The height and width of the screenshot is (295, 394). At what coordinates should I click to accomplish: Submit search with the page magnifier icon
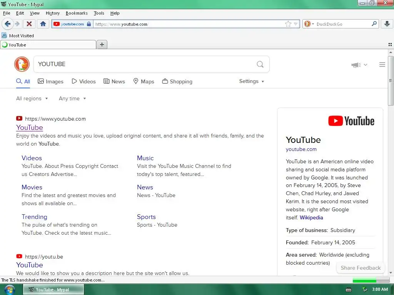[260, 65]
